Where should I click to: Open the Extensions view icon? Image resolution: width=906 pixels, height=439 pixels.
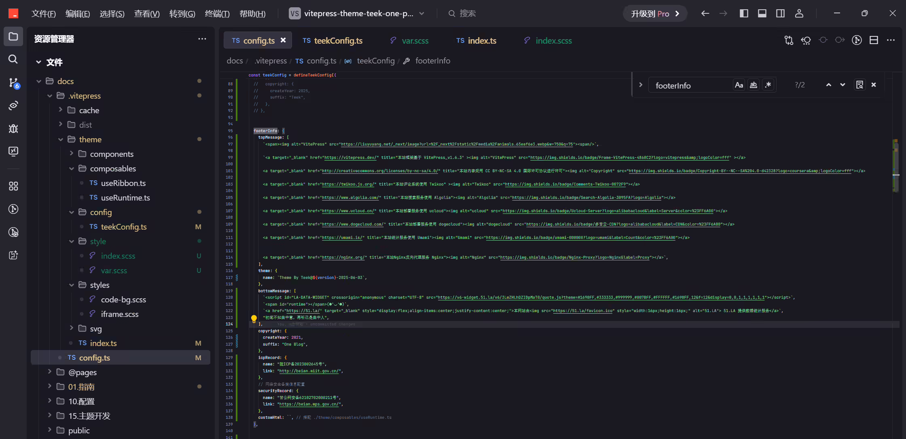coord(13,186)
